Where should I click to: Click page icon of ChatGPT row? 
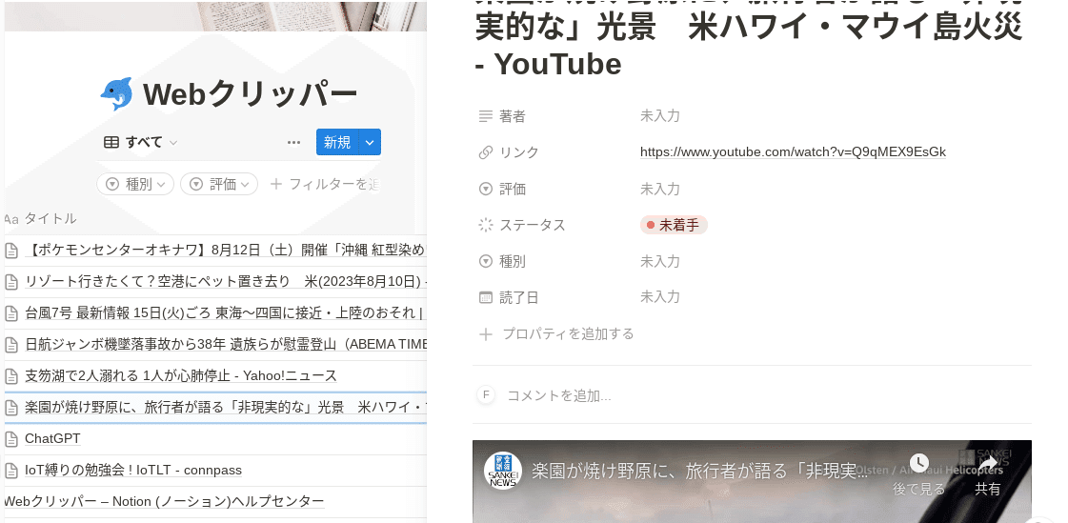click(10, 438)
